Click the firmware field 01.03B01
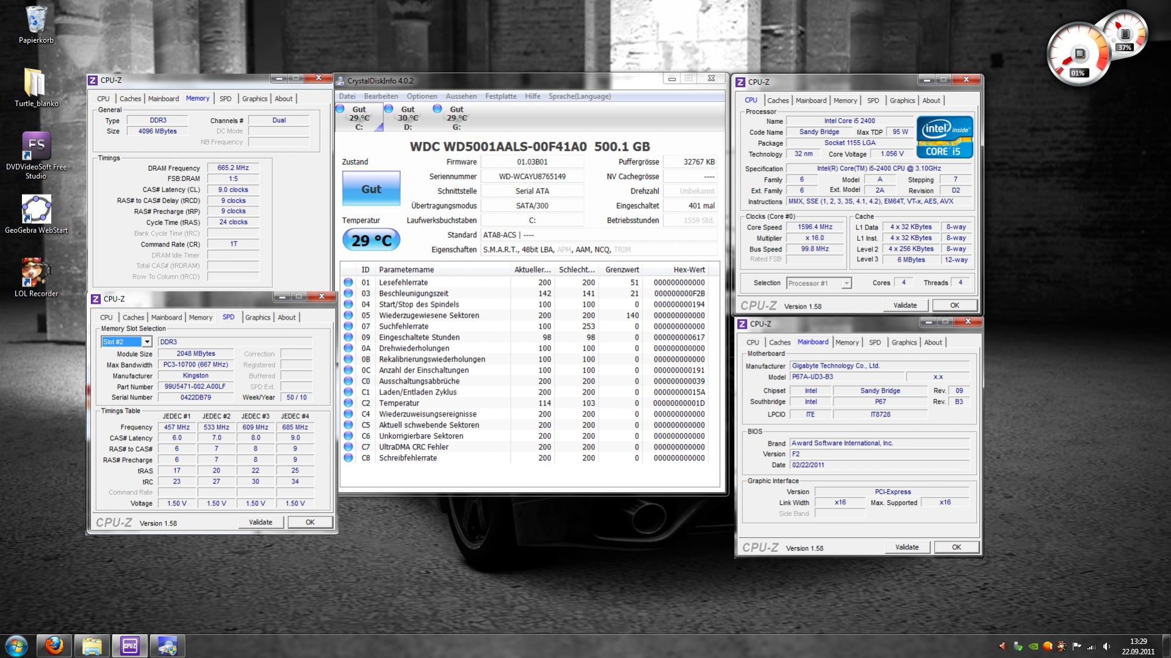The image size is (1171, 658). [x=532, y=162]
